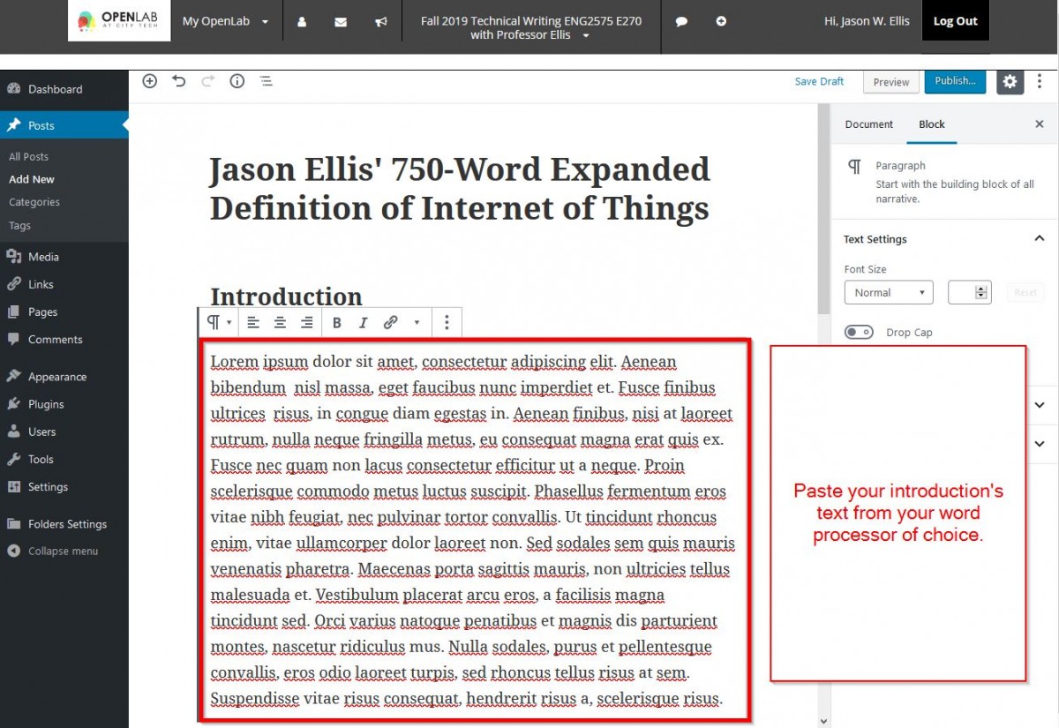Viewport: 1059px width, 728px height.
Task: Click the Log Out button
Action: (x=956, y=21)
